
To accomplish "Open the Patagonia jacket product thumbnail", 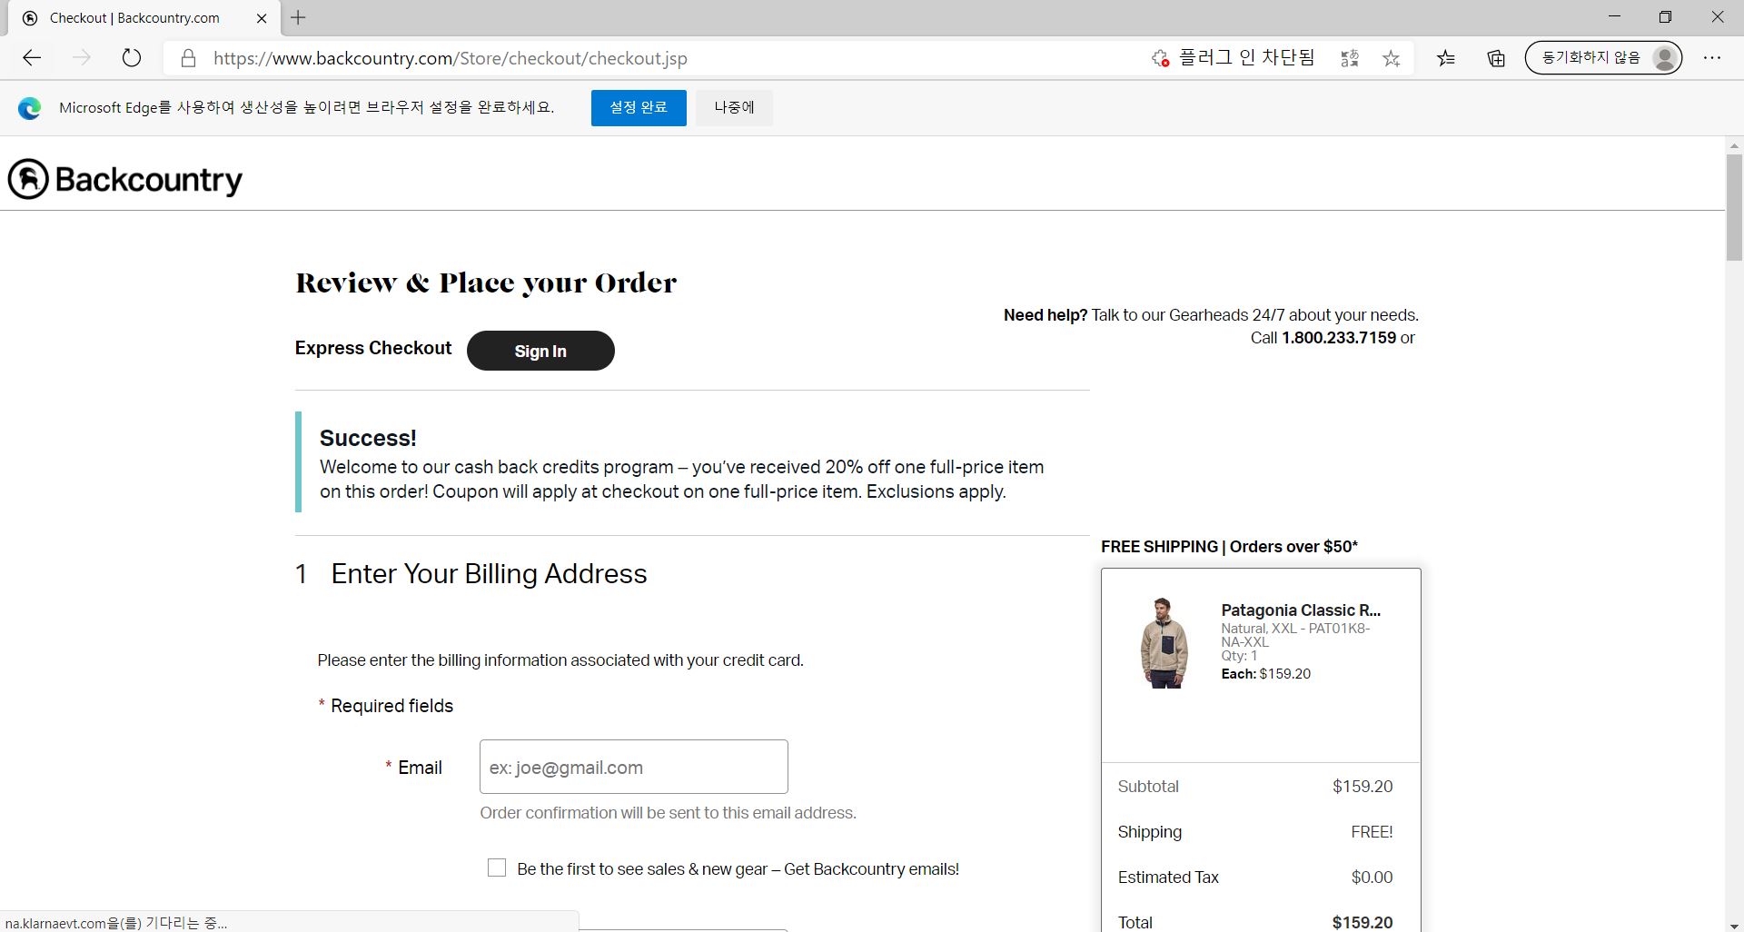I will coord(1164,642).
